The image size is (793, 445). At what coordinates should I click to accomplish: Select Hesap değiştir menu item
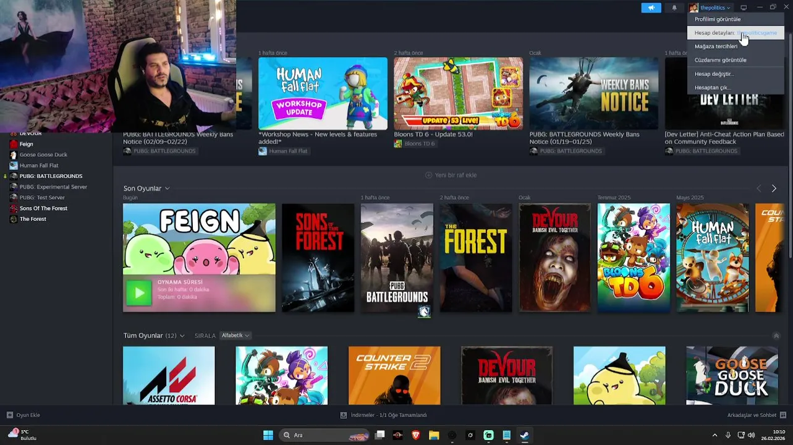[736, 74]
